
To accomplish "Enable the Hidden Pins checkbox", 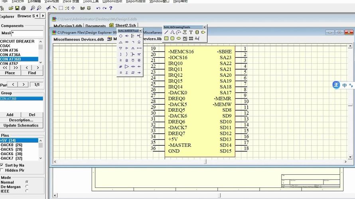I will pyautogui.click(x=2, y=170).
